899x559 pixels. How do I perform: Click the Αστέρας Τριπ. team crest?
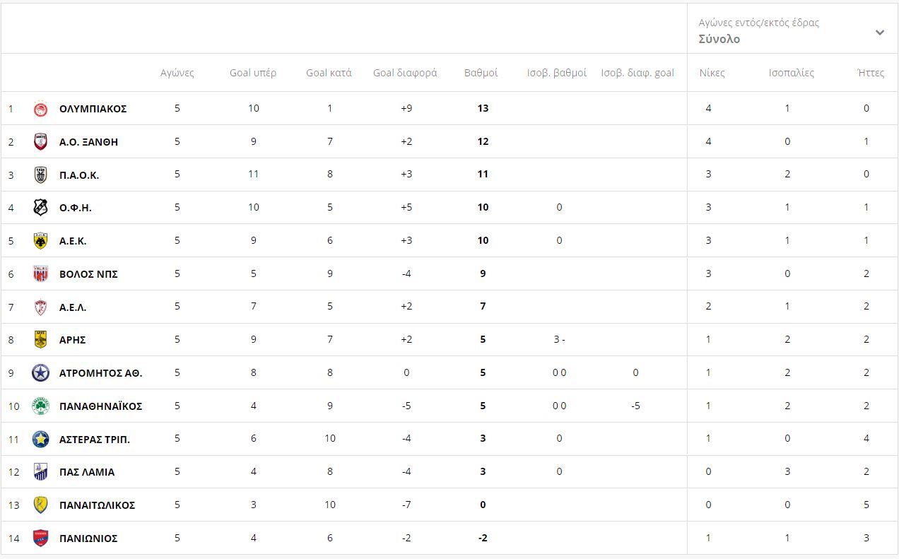pos(41,440)
